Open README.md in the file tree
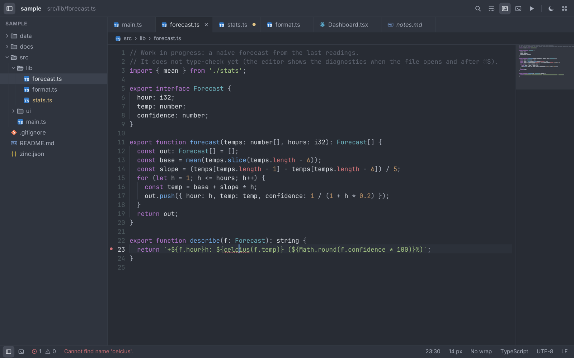The image size is (574, 358). pos(54,143)
